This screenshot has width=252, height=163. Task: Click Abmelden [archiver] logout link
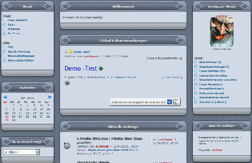click(213, 102)
